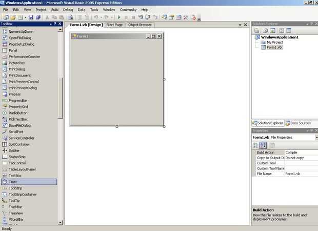Start debugging with the green play icon
The width and height of the screenshot is (318, 231).
point(119,17)
